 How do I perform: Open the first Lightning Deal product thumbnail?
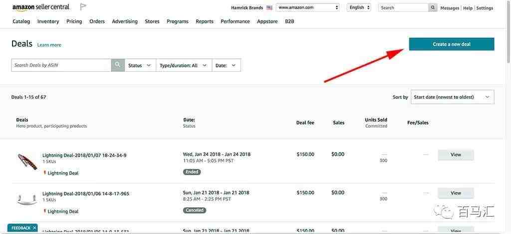(27, 162)
